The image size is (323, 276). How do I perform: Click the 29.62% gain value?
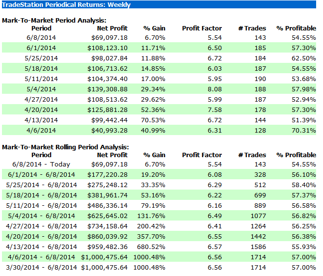click(x=153, y=100)
